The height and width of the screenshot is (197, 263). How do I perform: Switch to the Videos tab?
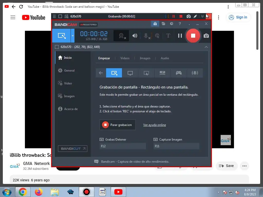click(x=125, y=58)
